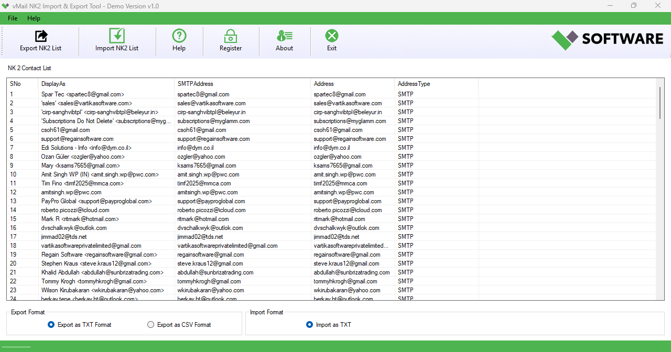Viewport: 671px width, 352px height.
Task: Open the Help toolbar icon
Action: click(x=179, y=37)
